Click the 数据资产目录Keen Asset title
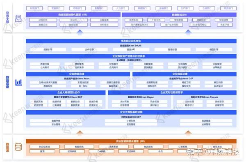This screenshot has height=162, width=246. [x=77, y=79]
